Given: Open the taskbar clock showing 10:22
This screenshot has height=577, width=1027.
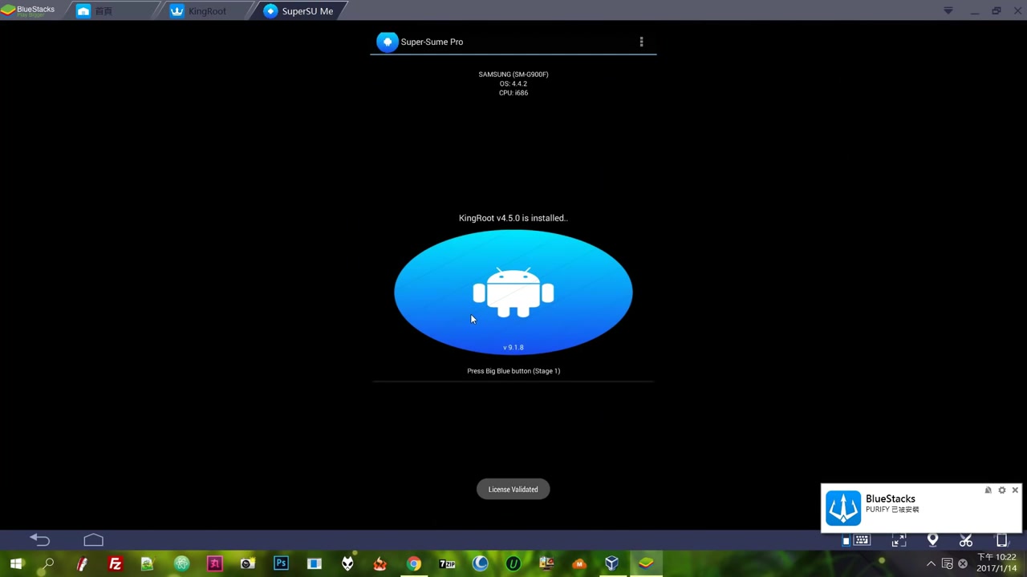Looking at the screenshot, I should (x=997, y=563).
